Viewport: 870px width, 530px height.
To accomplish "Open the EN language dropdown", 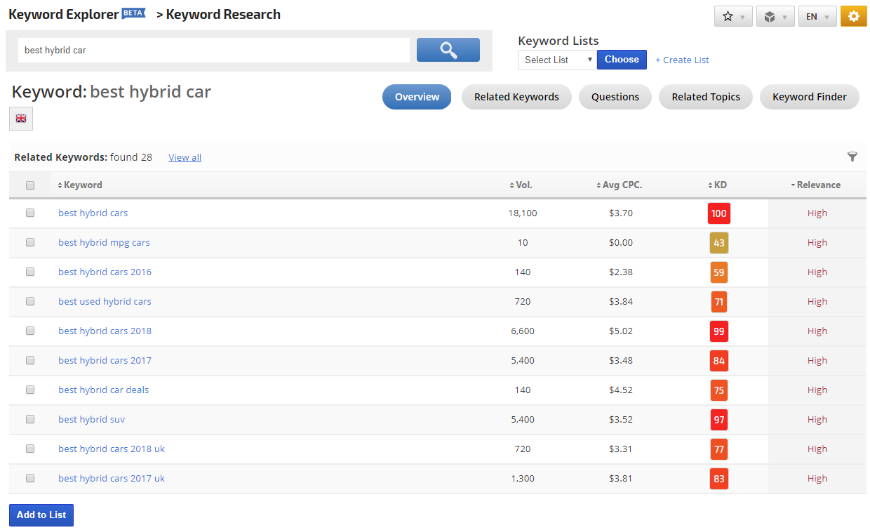I will 817,16.
